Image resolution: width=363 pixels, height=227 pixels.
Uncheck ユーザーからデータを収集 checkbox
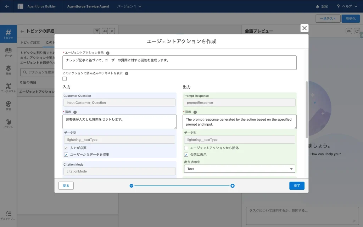click(x=66, y=155)
